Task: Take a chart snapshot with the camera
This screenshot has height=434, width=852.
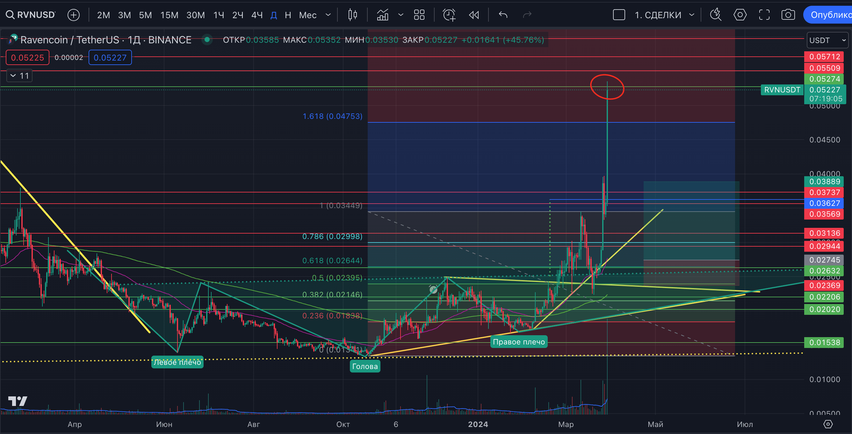Action: pos(788,15)
